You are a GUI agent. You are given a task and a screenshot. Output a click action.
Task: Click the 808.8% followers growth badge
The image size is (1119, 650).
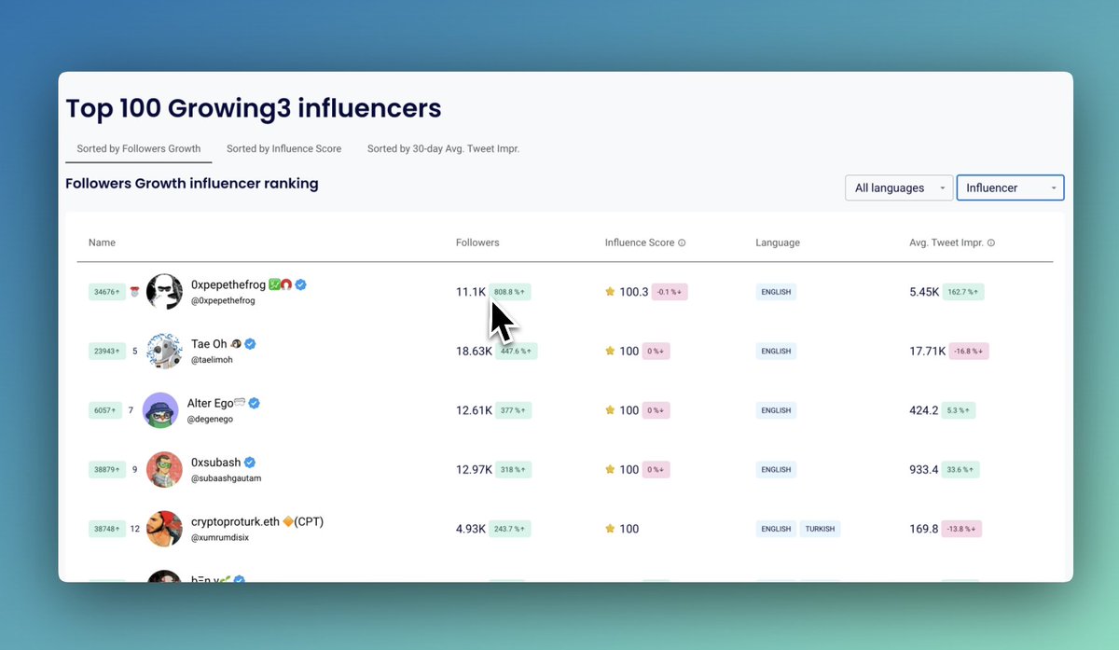510,292
